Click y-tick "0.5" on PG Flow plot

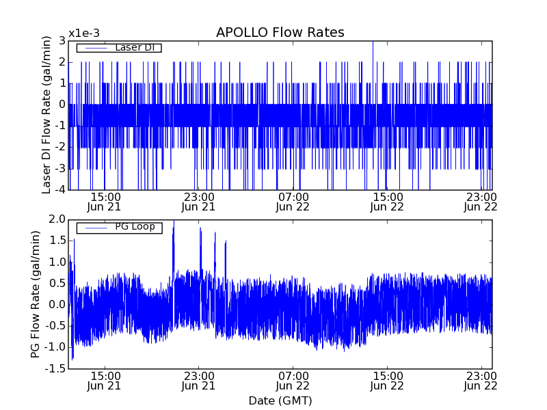(x=57, y=283)
